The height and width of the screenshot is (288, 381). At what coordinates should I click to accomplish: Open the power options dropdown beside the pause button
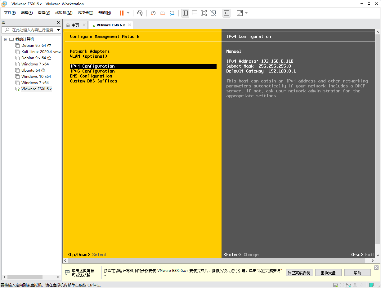tap(128, 13)
